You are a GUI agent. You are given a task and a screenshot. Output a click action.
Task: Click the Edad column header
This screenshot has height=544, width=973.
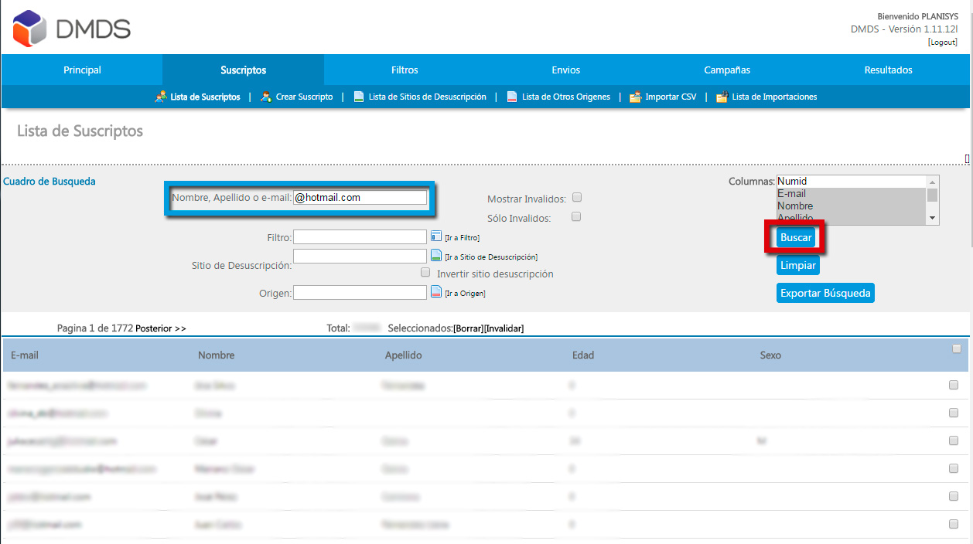point(583,355)
